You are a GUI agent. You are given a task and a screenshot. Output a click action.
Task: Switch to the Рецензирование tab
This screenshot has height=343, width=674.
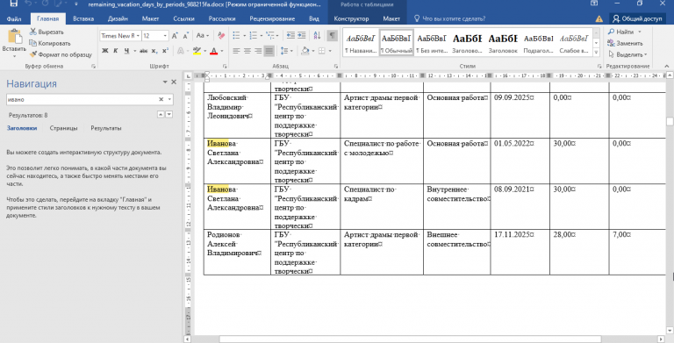coord(272,19)
